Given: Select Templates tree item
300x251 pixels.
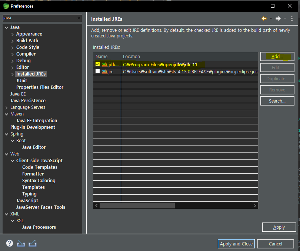Looking at the screenshot, I should [33, 187].
